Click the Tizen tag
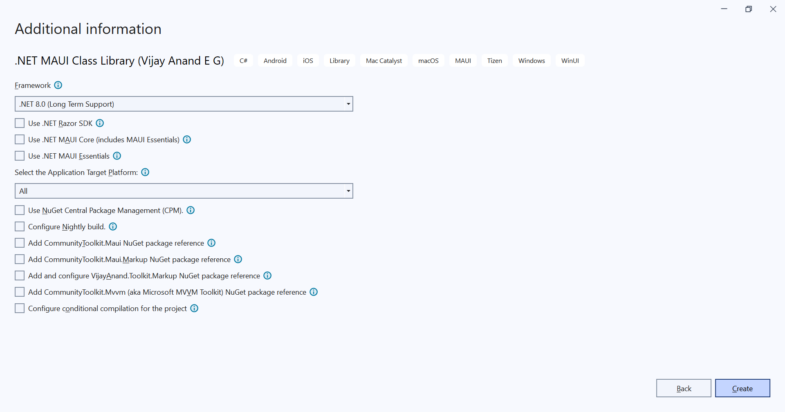 [x=494, y=60]
